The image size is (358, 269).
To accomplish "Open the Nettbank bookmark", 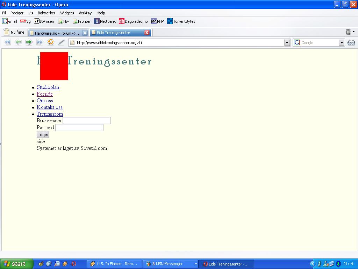I will click(x=105, y=21).
